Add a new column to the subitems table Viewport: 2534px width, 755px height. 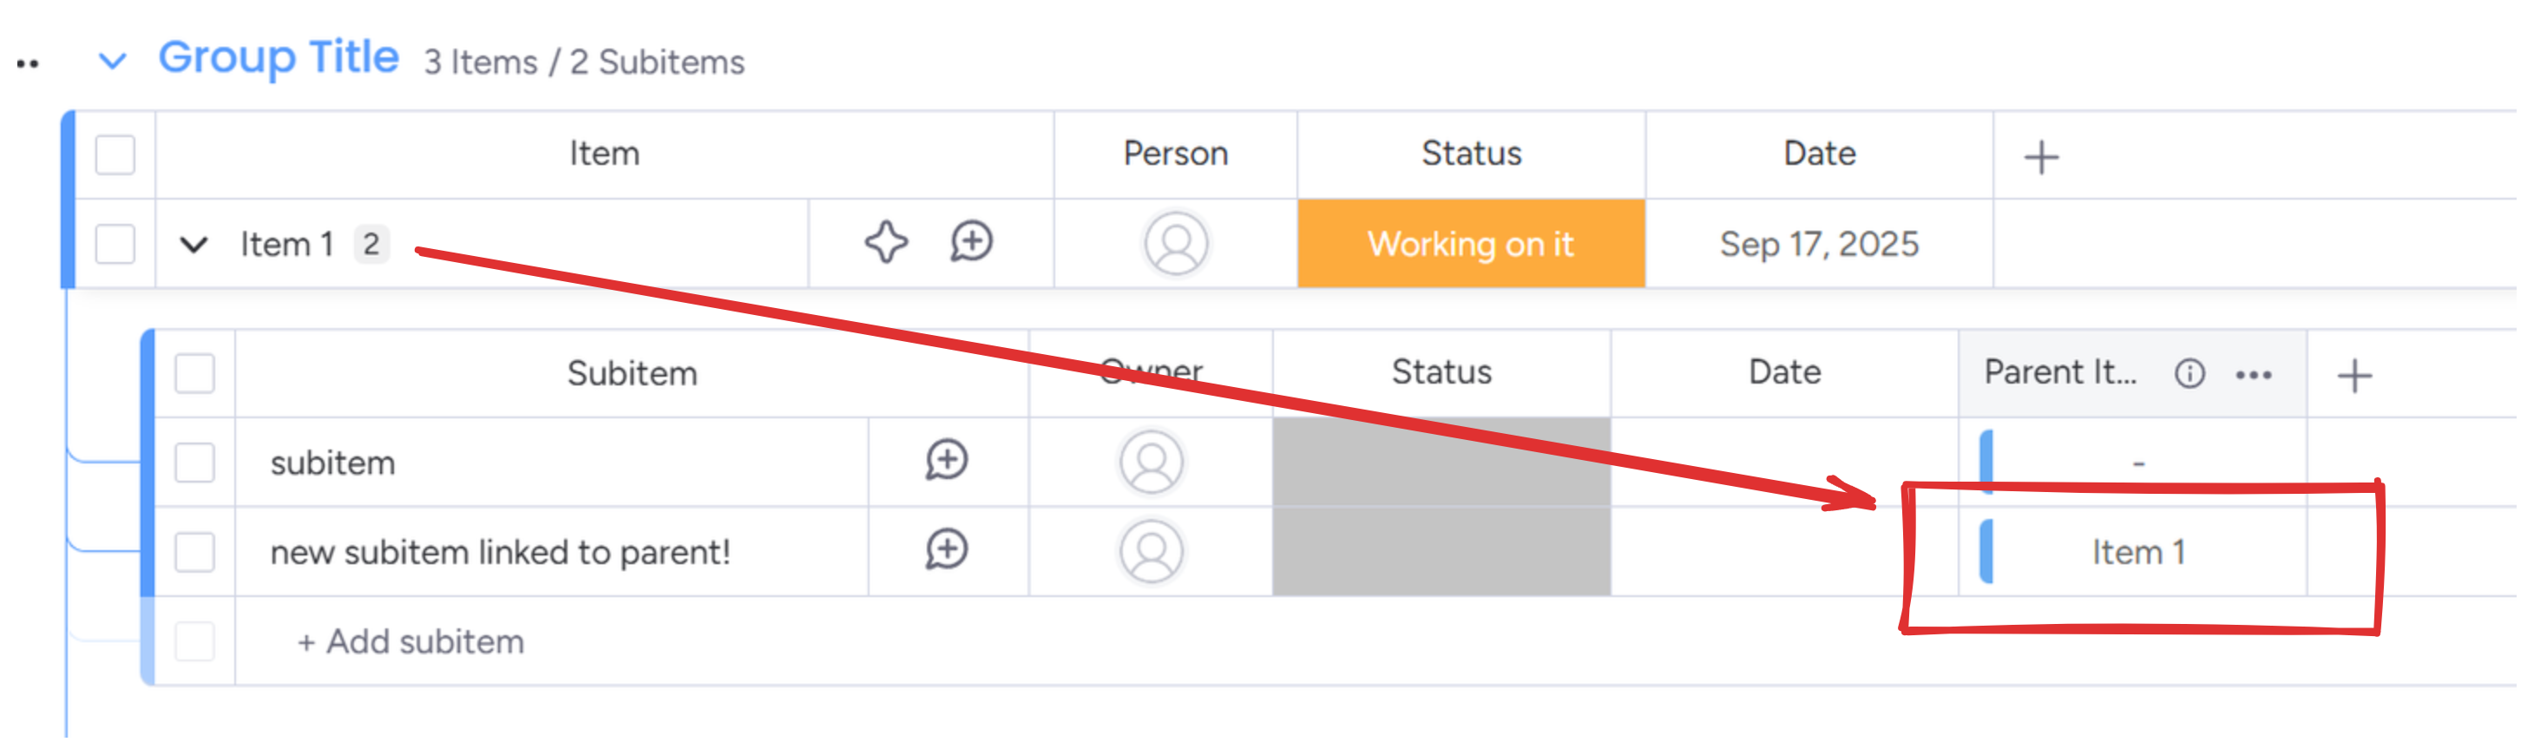[2354, 376]
